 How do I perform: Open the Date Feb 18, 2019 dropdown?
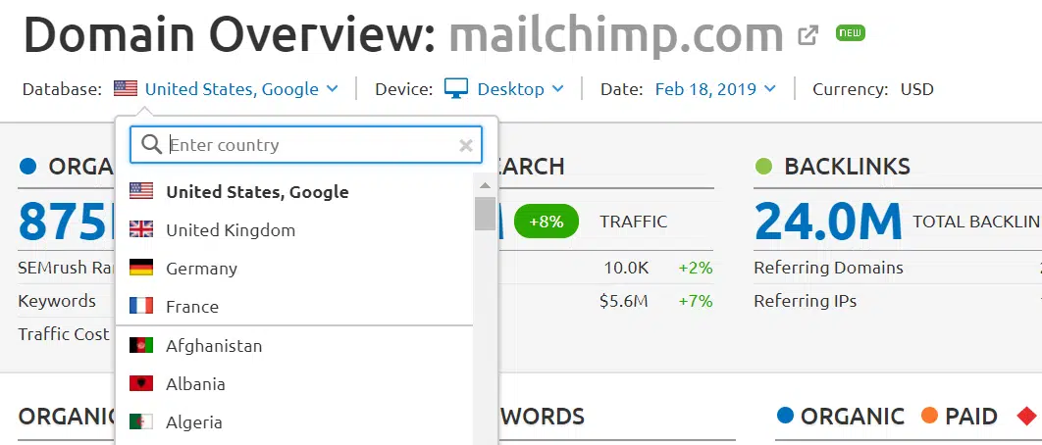point(715,89)
